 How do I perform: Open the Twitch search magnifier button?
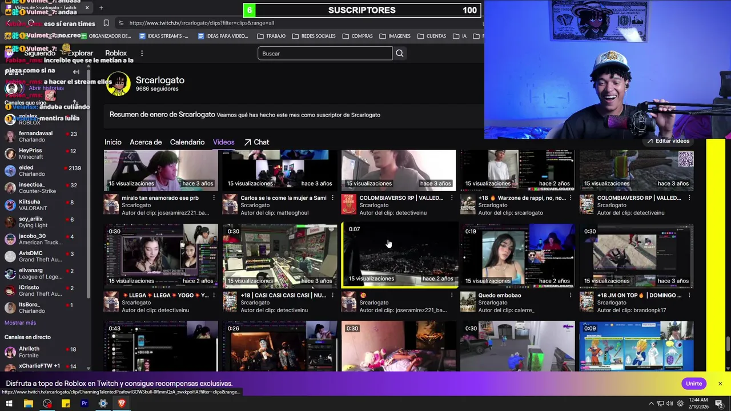pos(400,53)
